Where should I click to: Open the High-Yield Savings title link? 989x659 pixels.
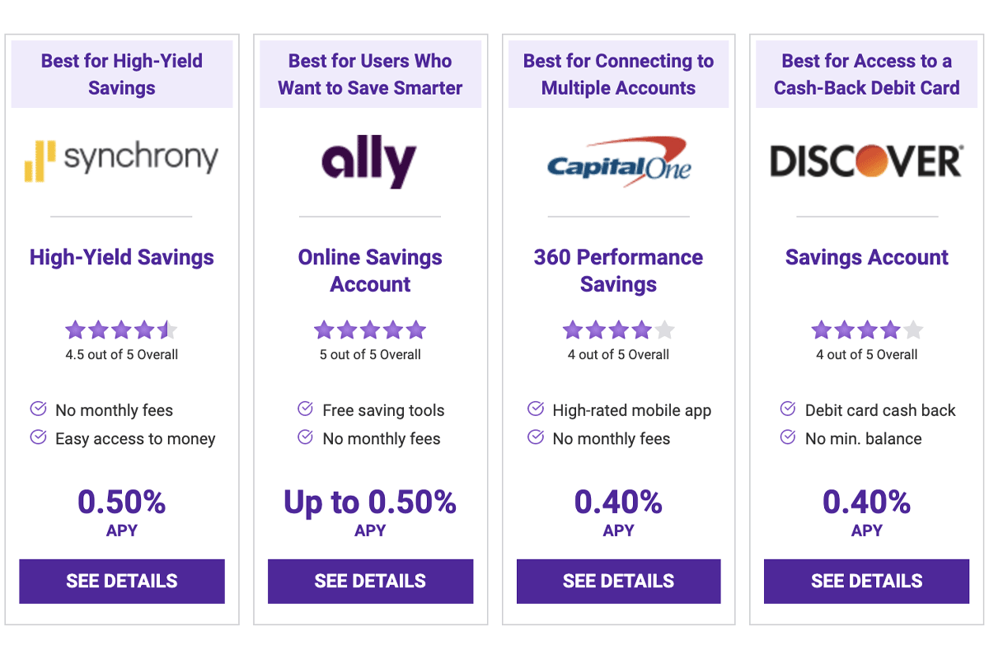click(x=122, y=257)
